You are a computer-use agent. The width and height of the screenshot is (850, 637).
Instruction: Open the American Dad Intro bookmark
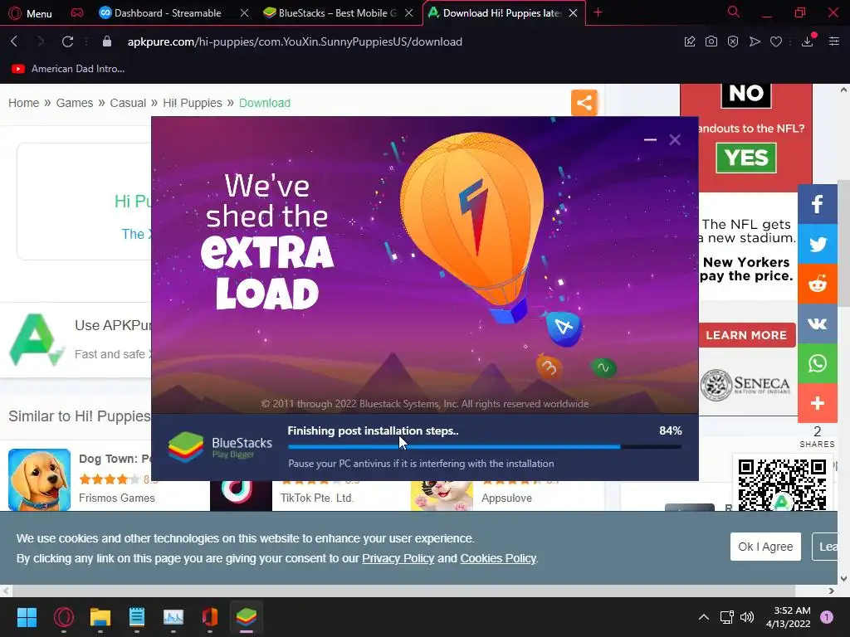coord(68,69)
